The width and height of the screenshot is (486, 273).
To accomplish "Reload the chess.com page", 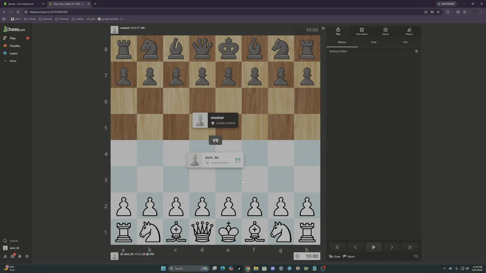I will coord(17,12).
